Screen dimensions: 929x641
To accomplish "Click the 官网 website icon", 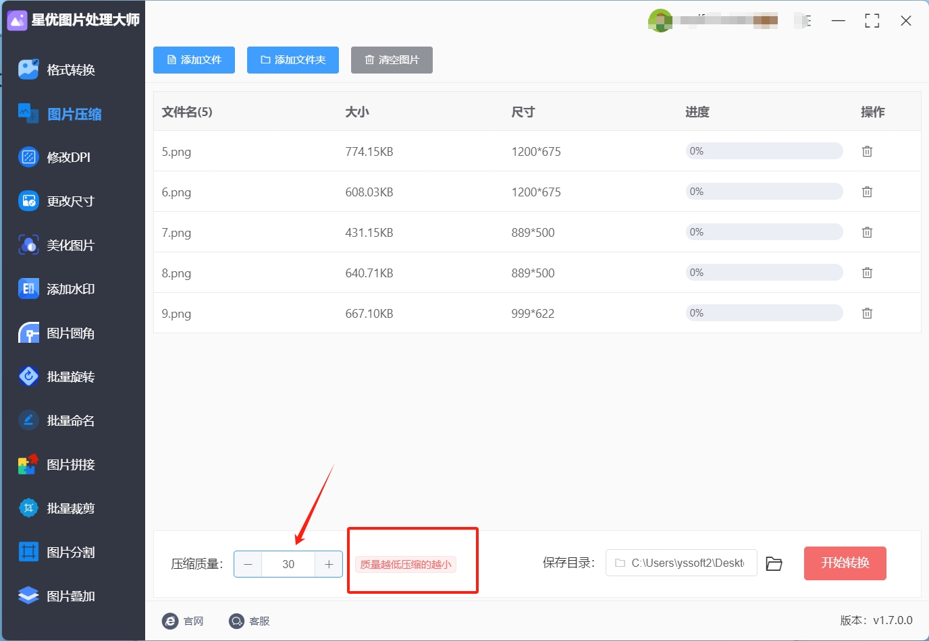I will click(x=170, y=621).
